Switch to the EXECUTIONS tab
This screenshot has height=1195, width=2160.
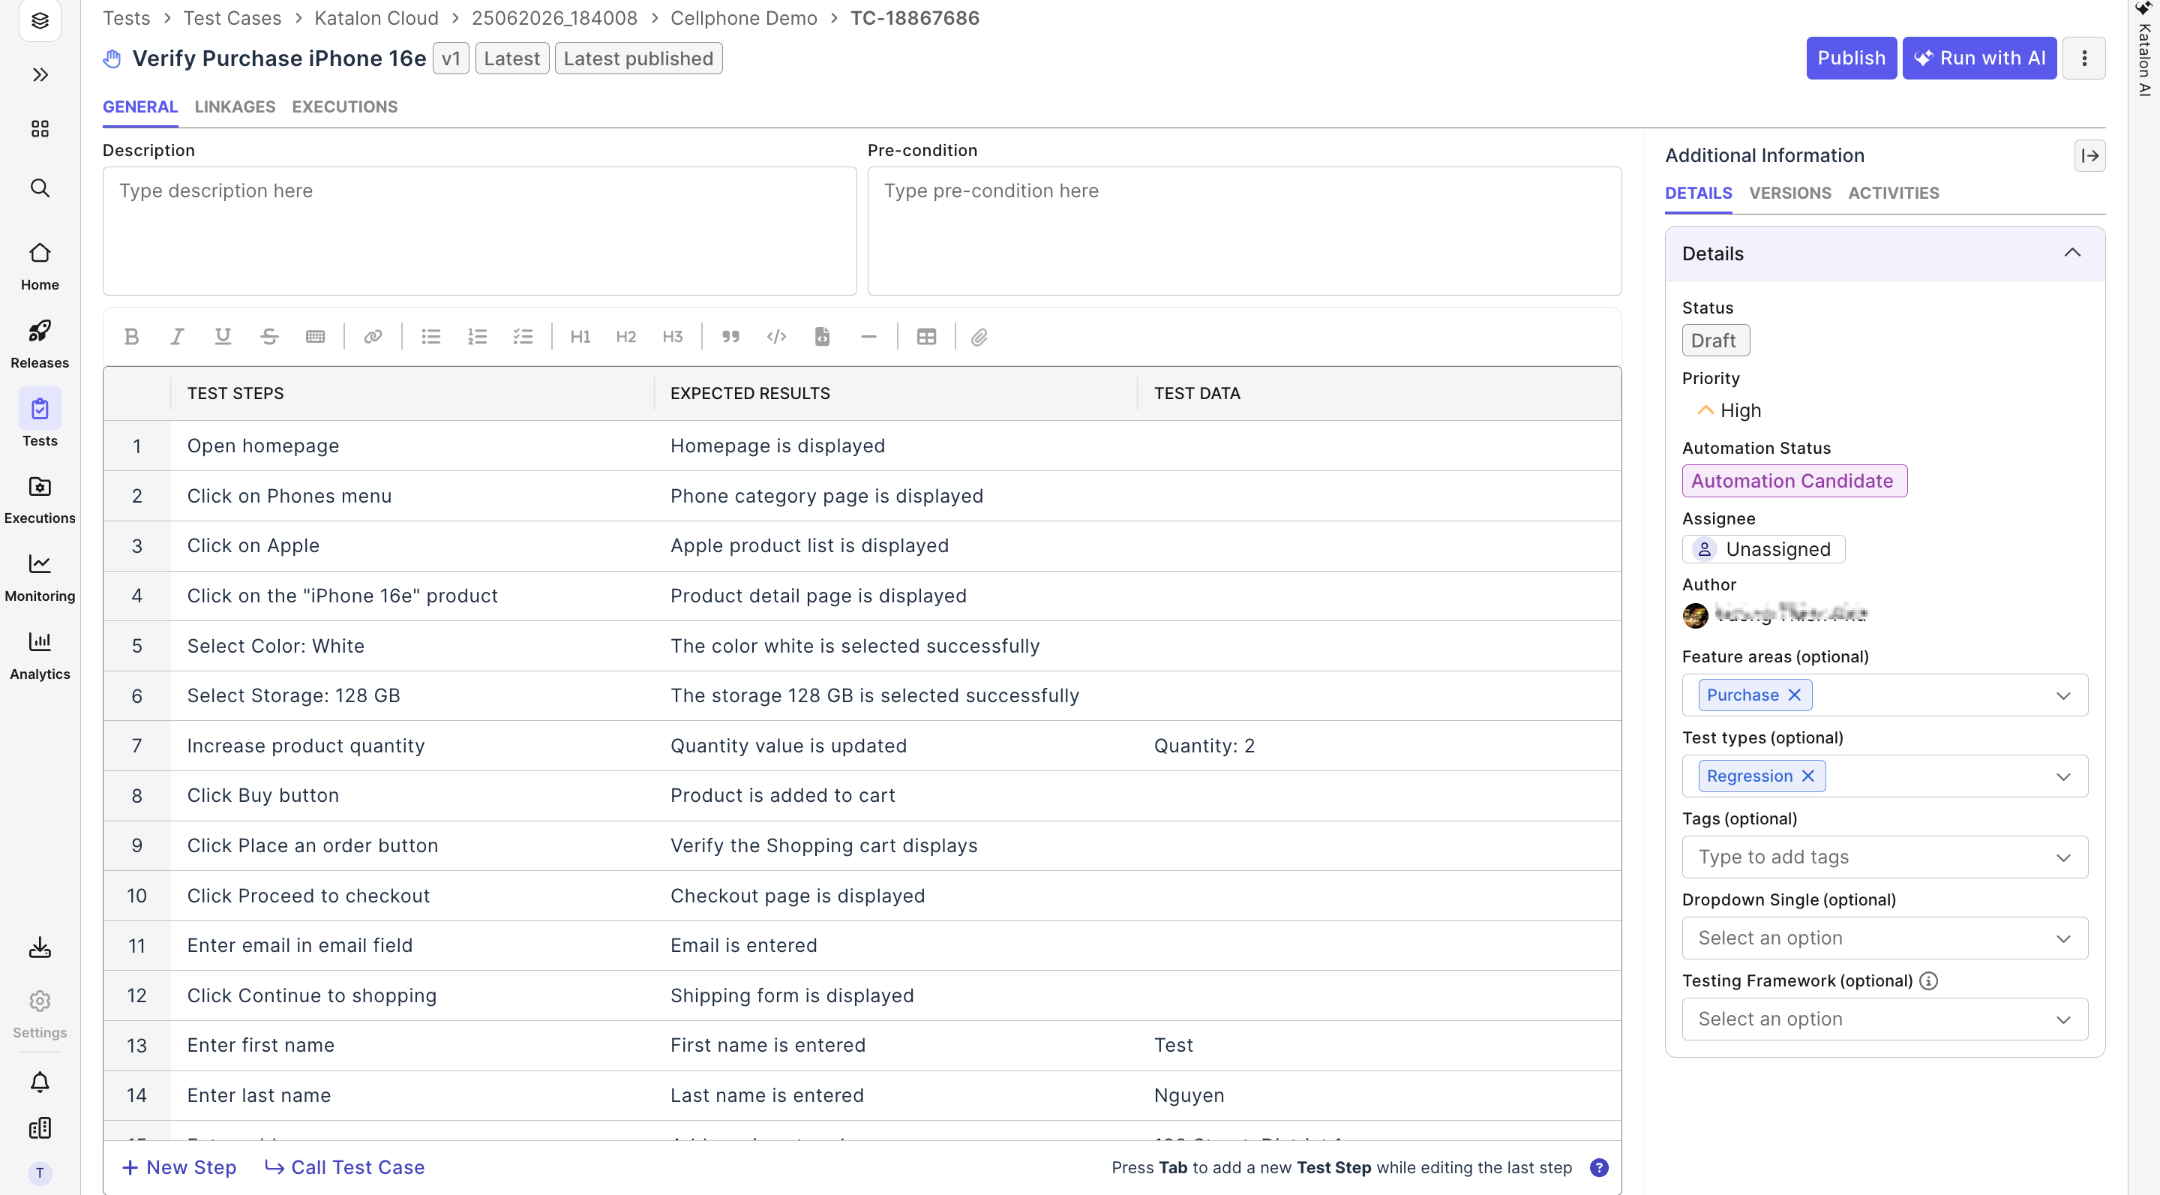345,107
